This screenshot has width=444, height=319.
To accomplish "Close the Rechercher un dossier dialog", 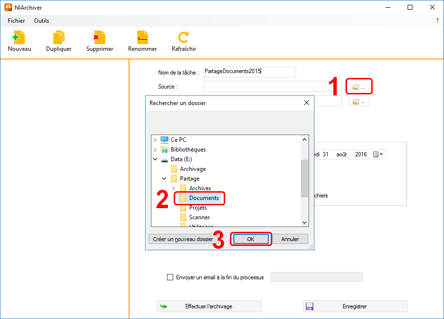I will pyautogui.click(x=306, y=103).
